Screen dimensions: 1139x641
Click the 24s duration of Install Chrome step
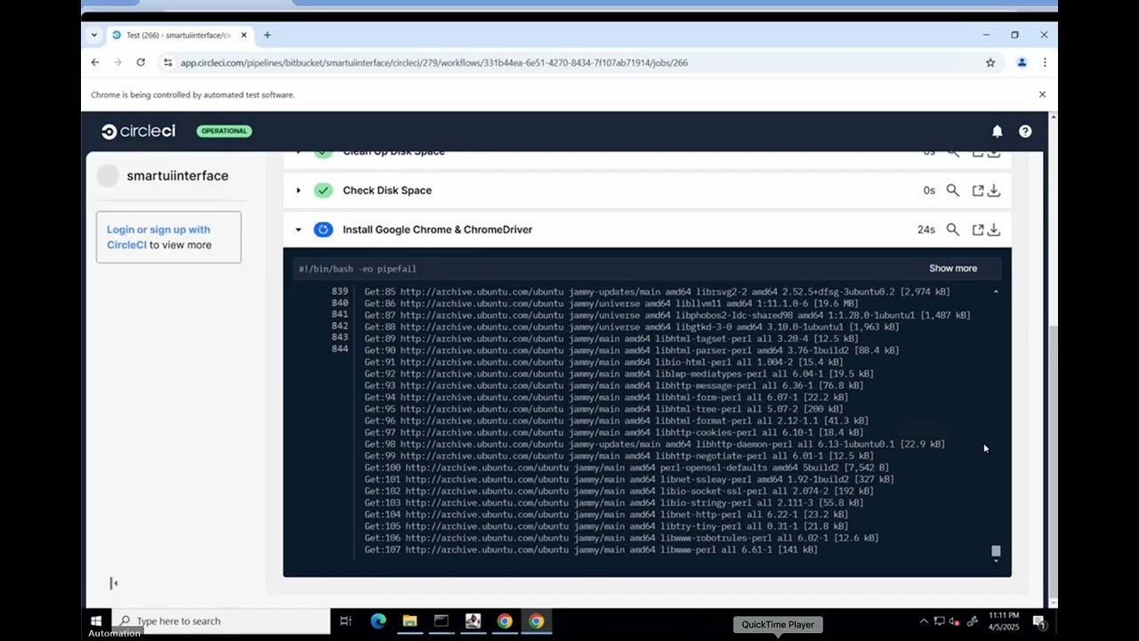pos(926,230)
